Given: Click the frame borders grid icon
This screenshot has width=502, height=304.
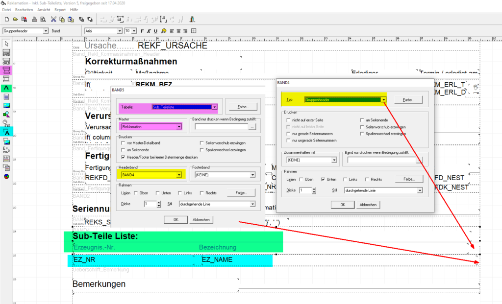Looking at the screenshot, I should pyautogui.click(x=194, y=31).
